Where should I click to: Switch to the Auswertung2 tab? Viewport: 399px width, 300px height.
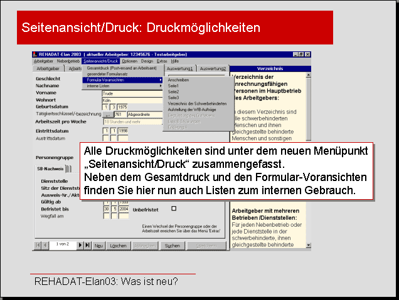click(x=214, y=68)
